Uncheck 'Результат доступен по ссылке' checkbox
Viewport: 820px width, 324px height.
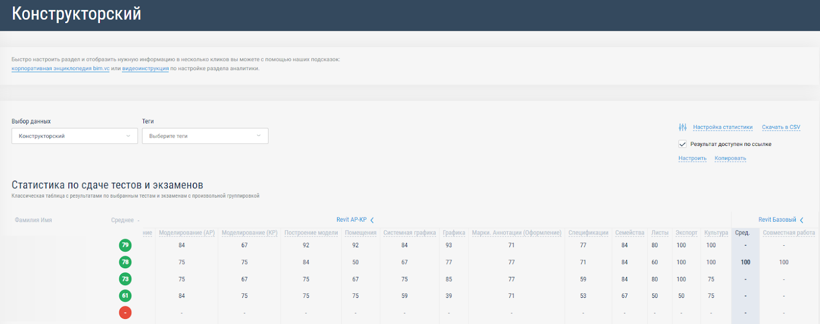682,144
